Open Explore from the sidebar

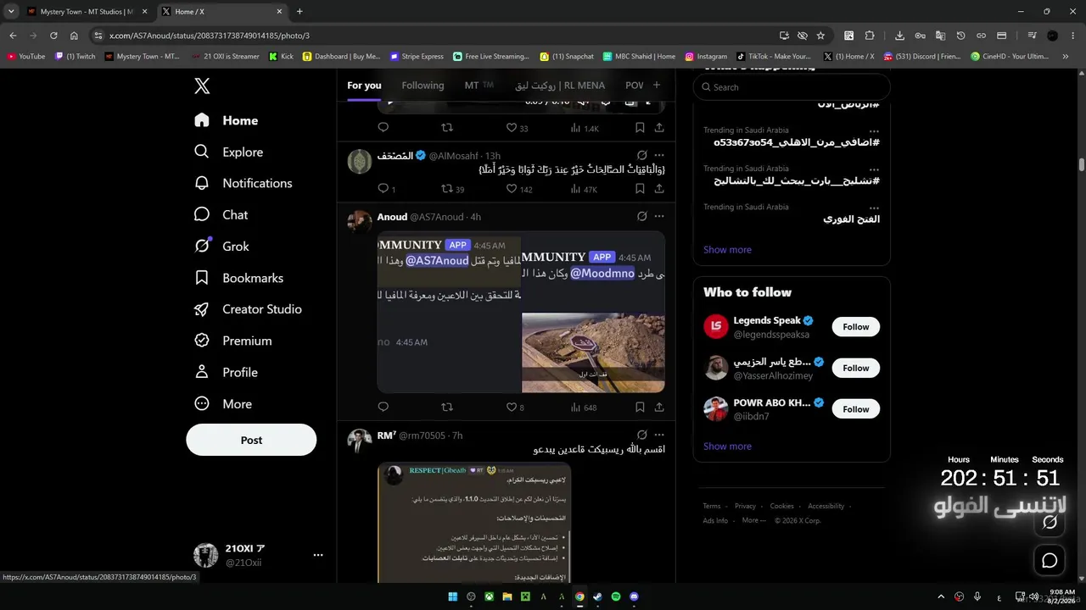coord(228,152)
